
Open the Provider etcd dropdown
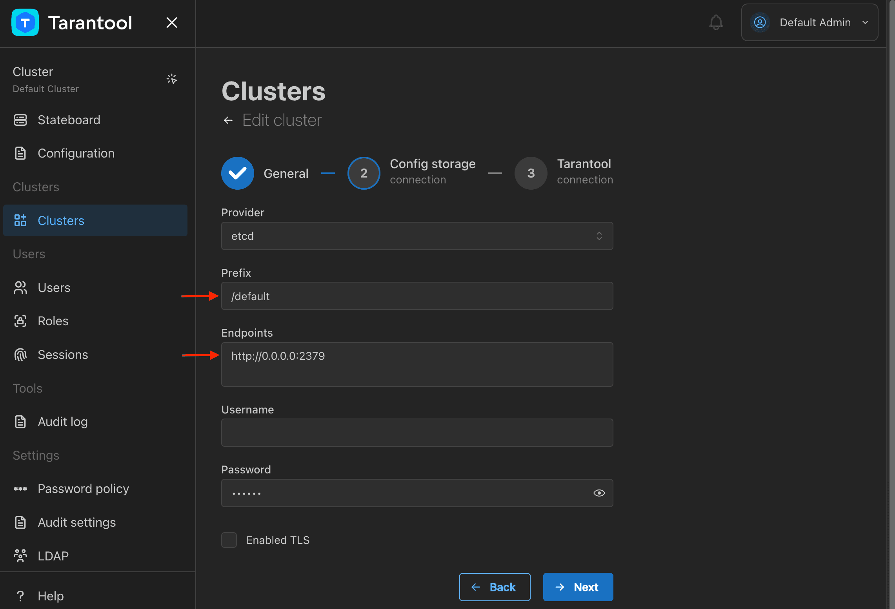pos(417,236)
